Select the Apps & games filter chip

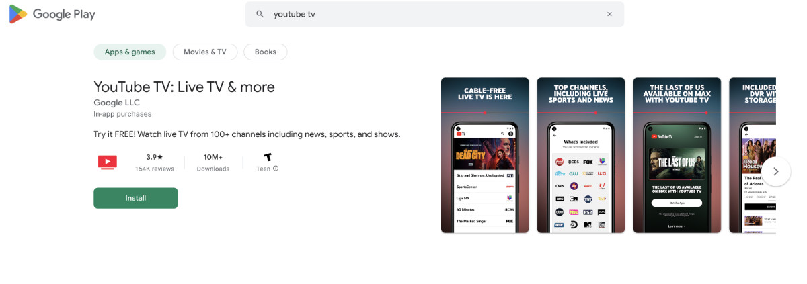pos(130,52)
